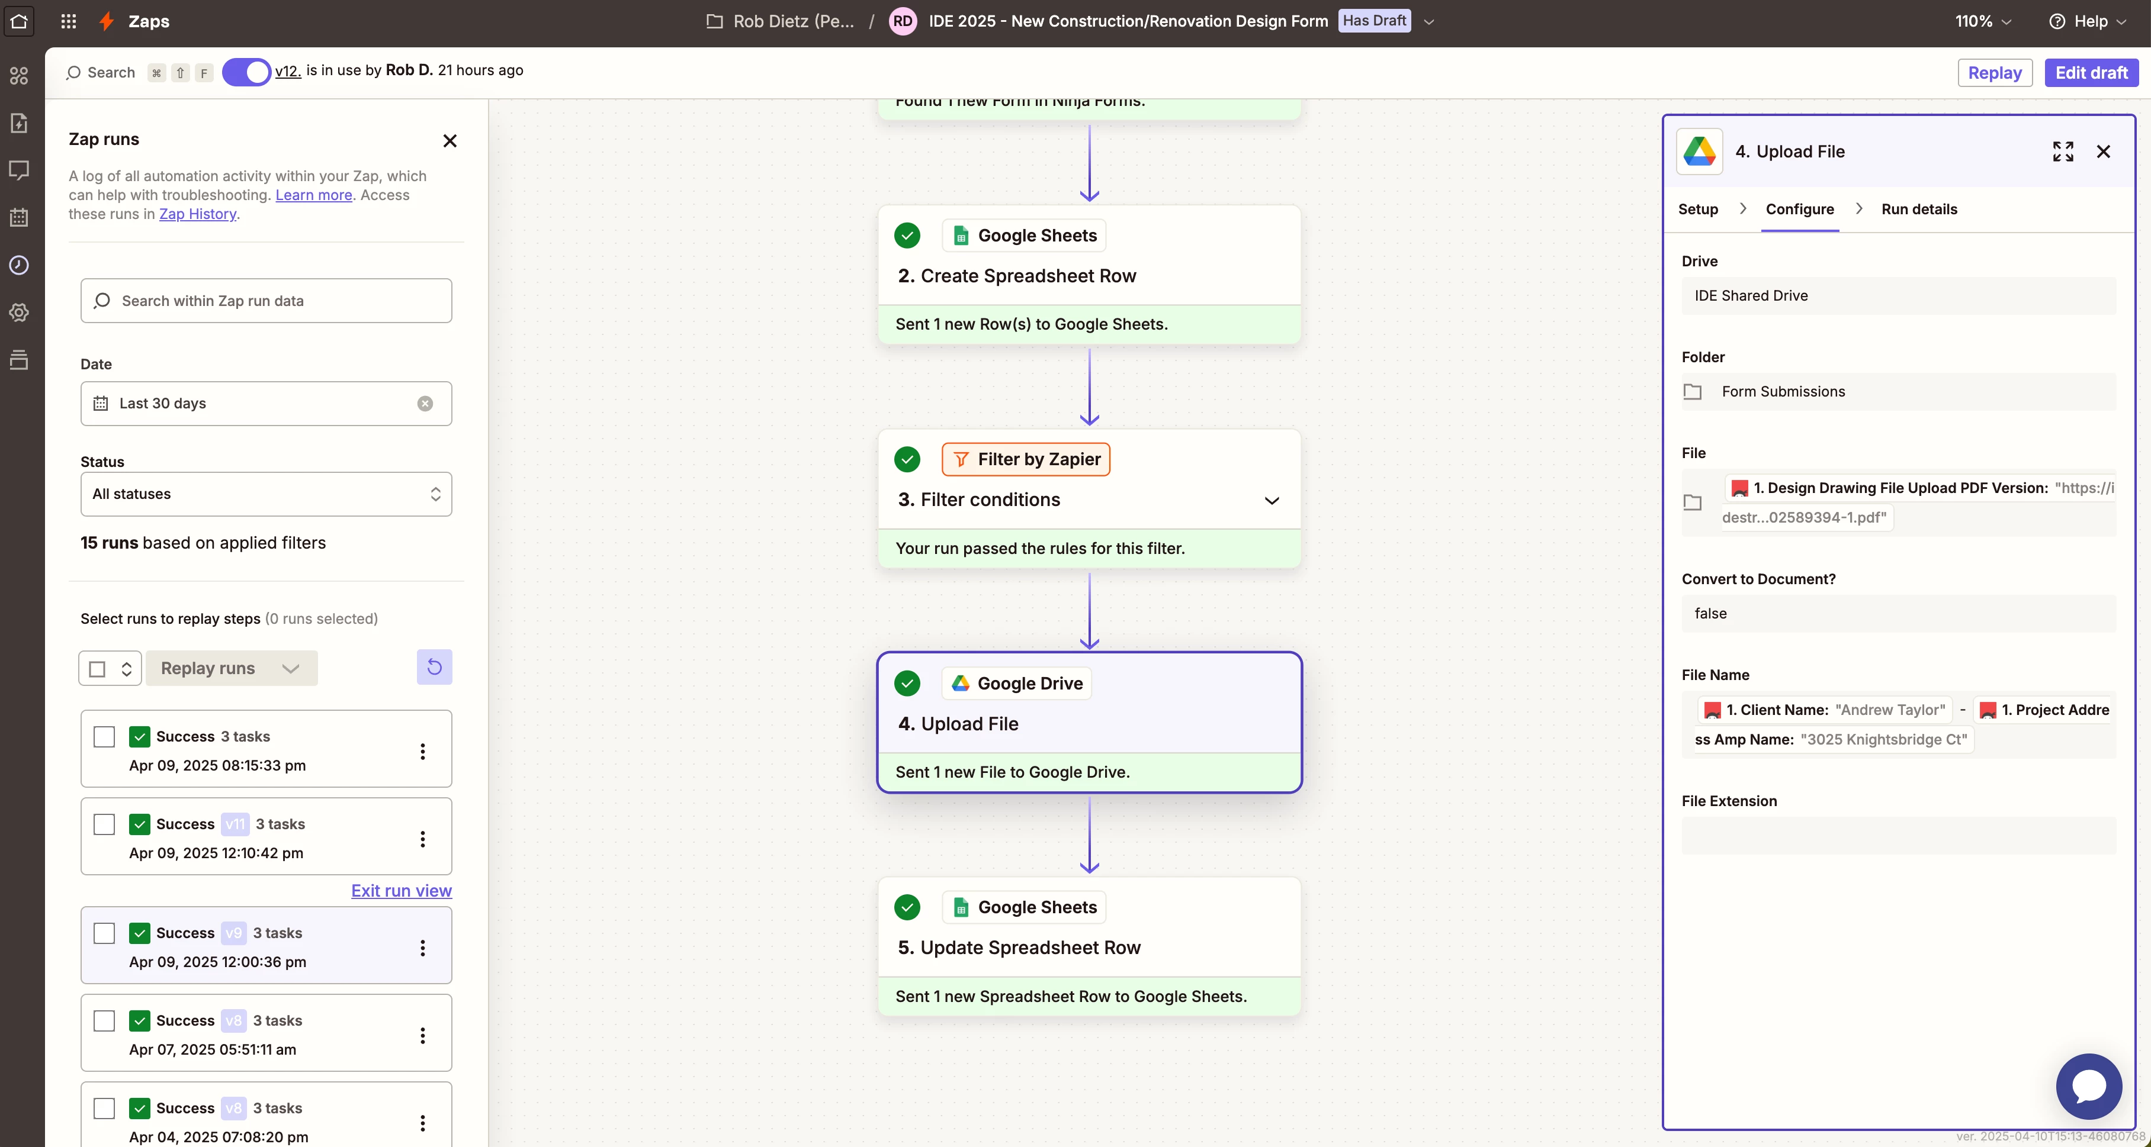Screen dimensions: 2151x1147
Task: Toggle the Zap on/off switch
Action: pos(246,72)
